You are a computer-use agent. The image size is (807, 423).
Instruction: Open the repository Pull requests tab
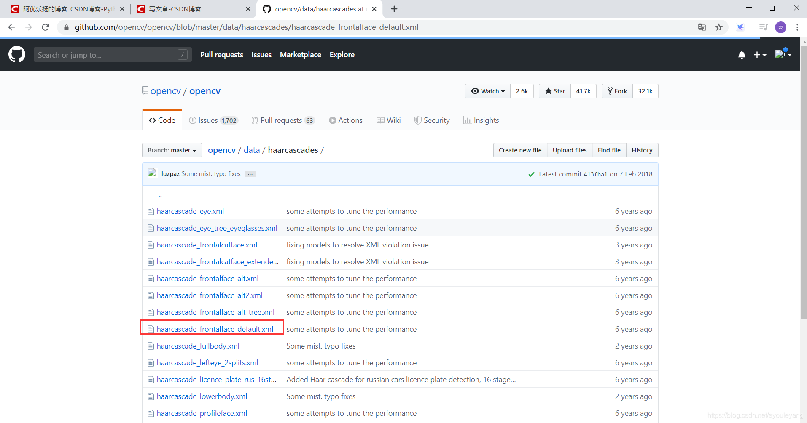[x=283, y=120]
